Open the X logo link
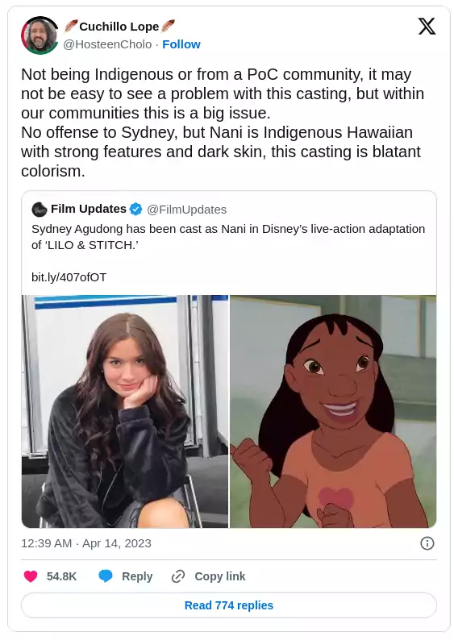The width and height of the screenshot is (454, 640). pos(427,27)
